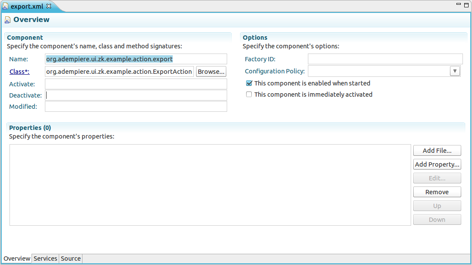Close the export.xml editor tab
The width and height of the screenshot is (472, 265).
tap(49, 6)
